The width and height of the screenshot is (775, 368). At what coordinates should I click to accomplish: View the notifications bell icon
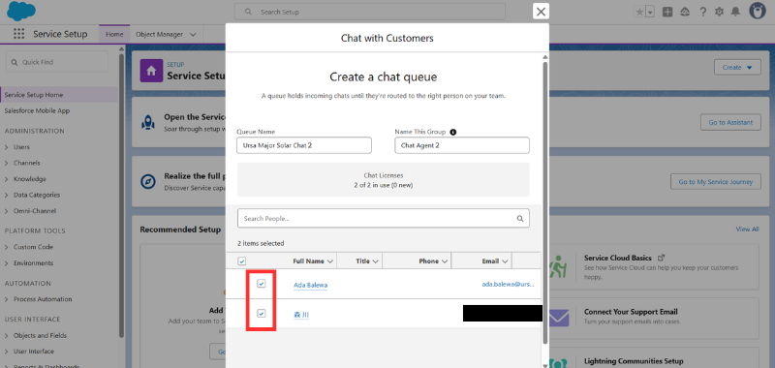pyautogui.click(x=735, y=12)
